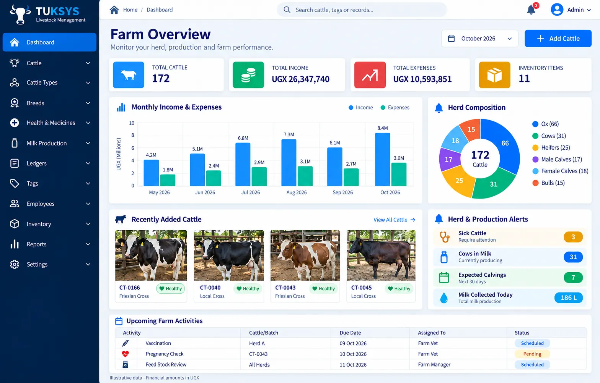Click the calendar icon for Expected Calvings

pyautogui.click(x=444, y=278)
